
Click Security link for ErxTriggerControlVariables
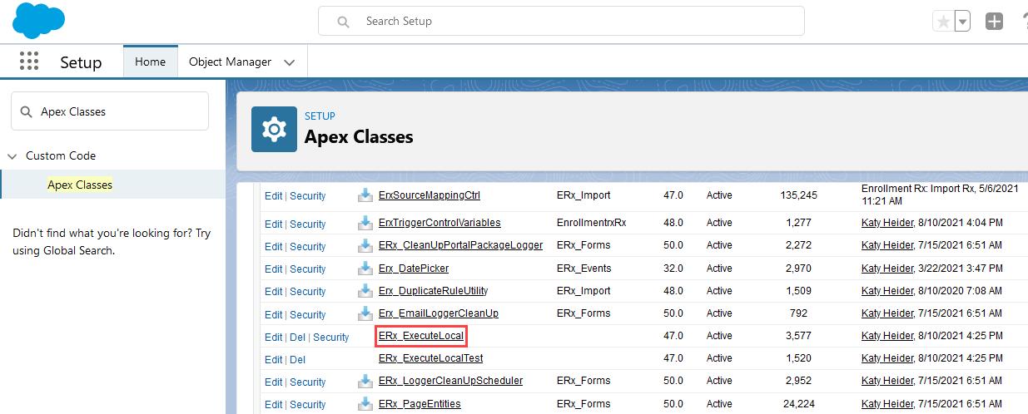tap(307, 224)
